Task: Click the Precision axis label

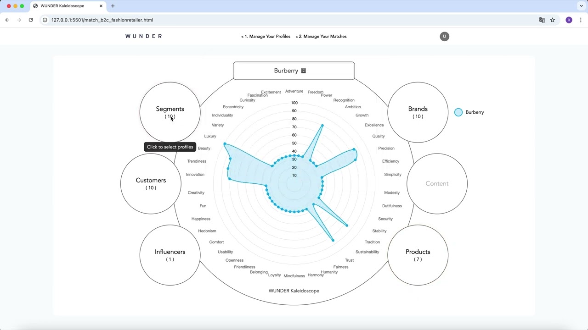Action: [x=386, y=148]
